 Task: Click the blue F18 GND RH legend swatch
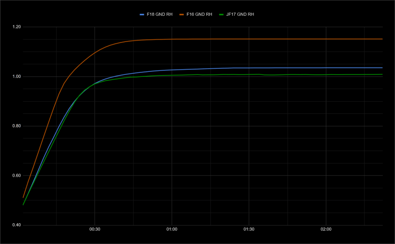pos(142,15)
